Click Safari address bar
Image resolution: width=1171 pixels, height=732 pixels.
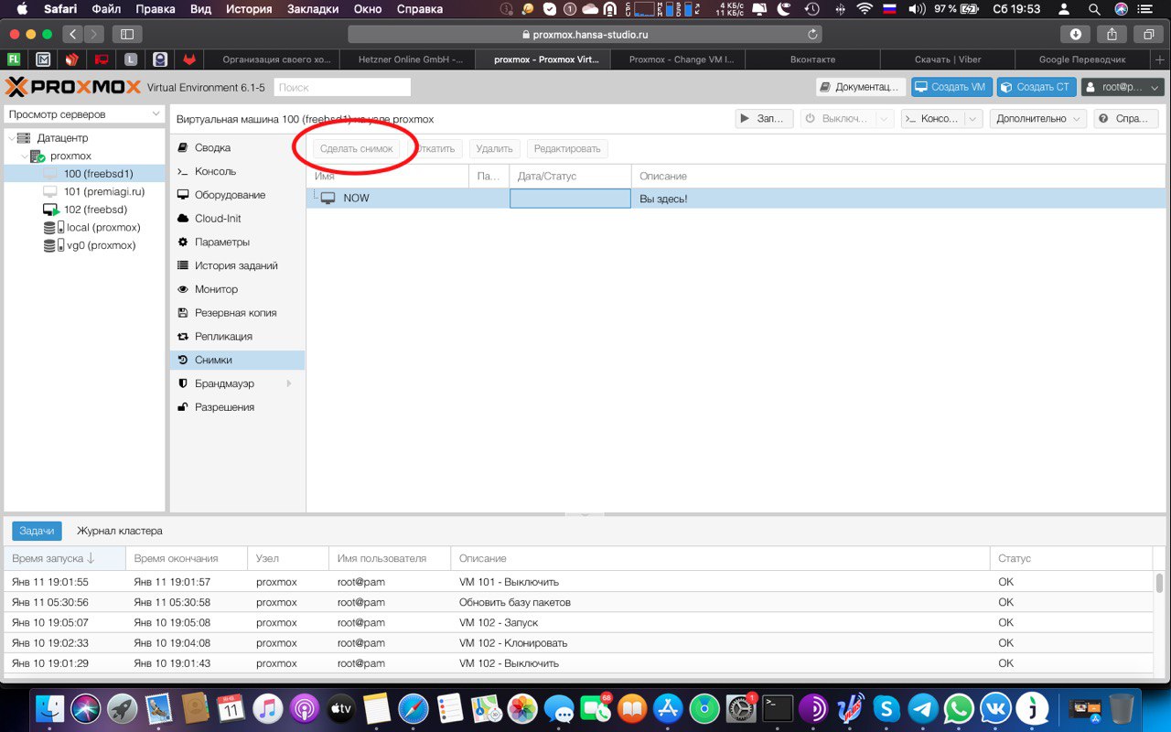(585, 34)
